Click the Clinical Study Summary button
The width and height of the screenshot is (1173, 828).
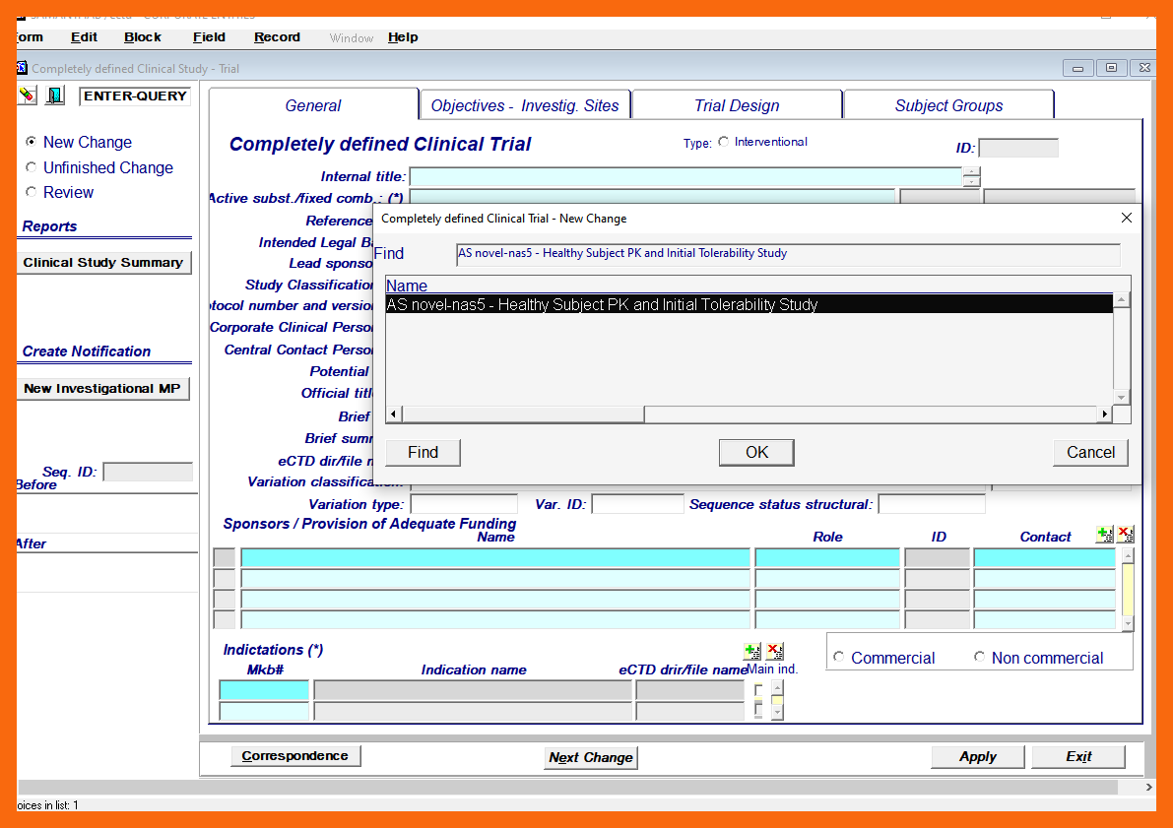pos(103,263)
